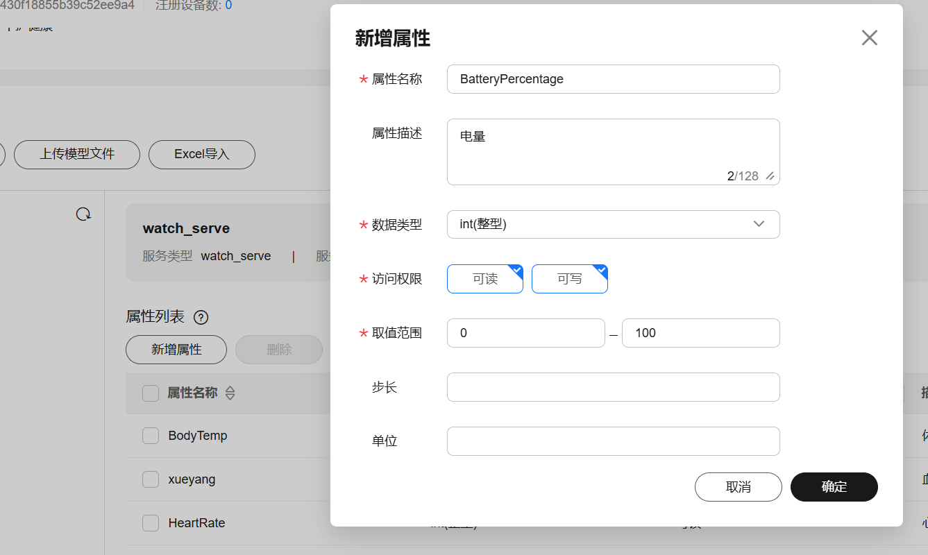Open the help icon next to 属性列表

(201, 318)
